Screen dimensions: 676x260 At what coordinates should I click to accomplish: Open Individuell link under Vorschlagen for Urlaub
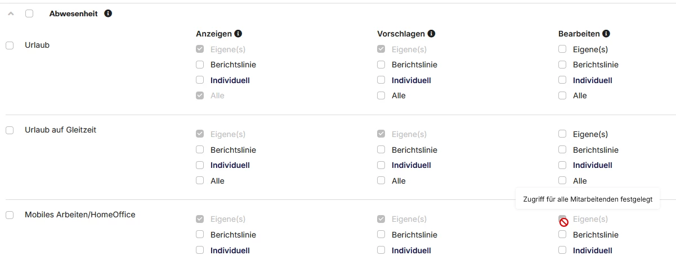pyautogui.click(x=411, y=80)
